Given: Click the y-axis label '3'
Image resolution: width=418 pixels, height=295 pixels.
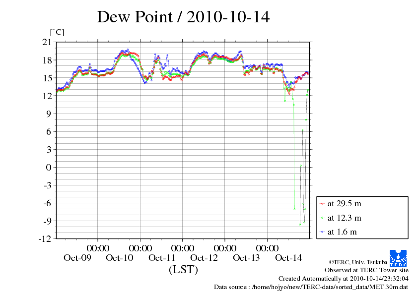Looking at the screenshot, I should click(49, 149).
